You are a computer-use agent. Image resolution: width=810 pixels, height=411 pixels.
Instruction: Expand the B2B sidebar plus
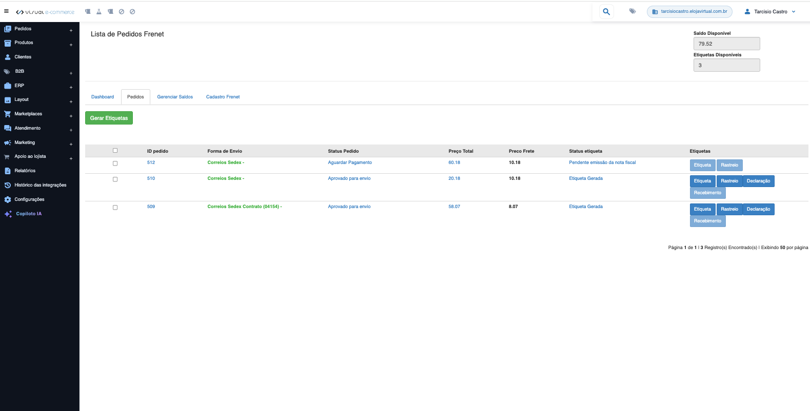click(71, 73)
